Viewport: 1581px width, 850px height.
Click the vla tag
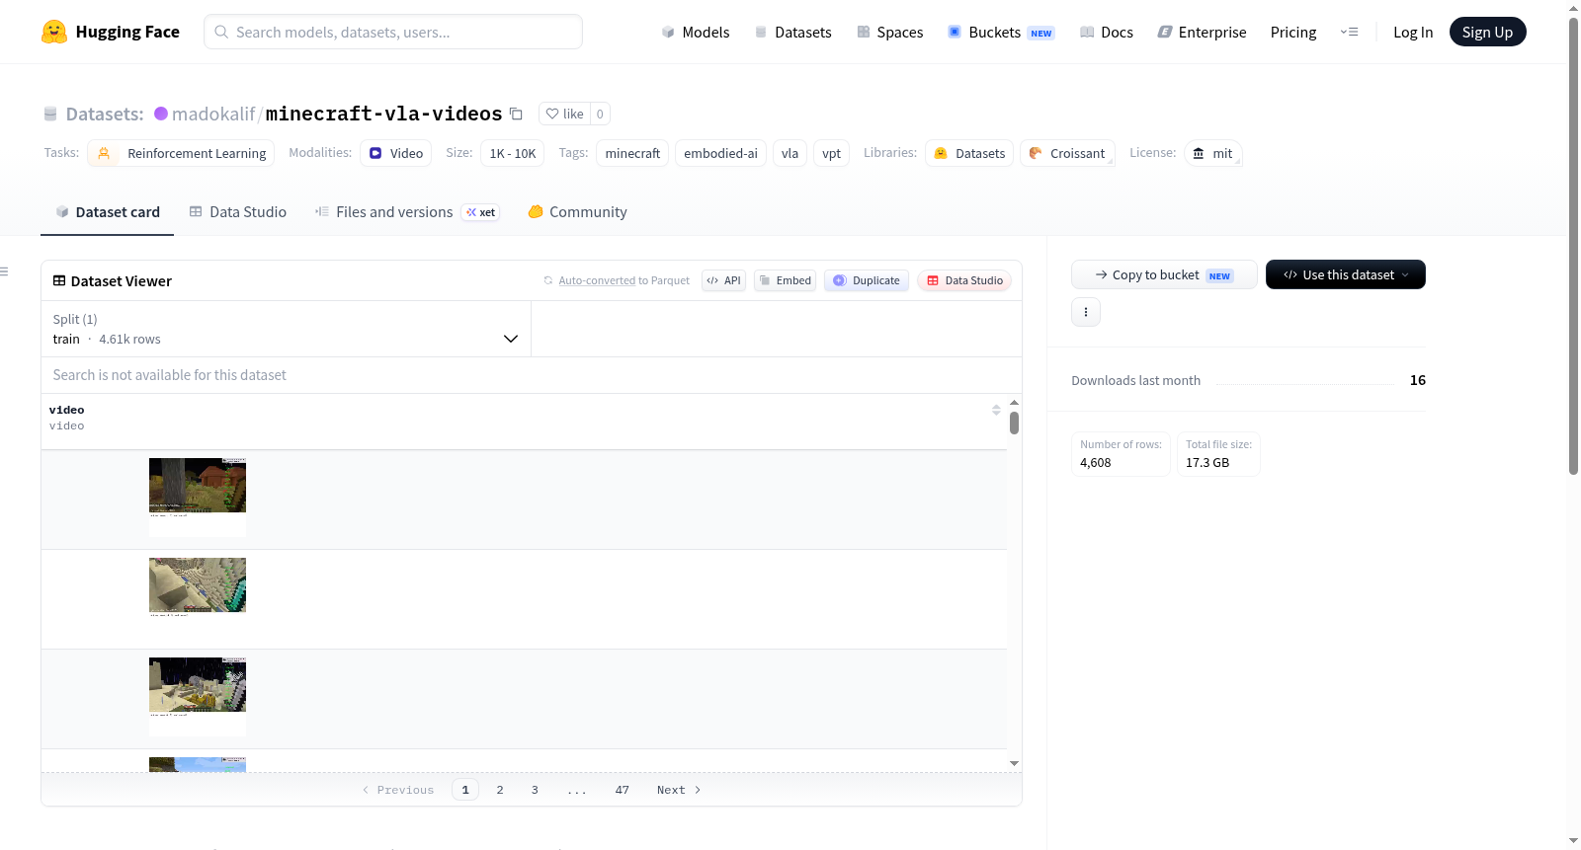(x=790, y=153)
